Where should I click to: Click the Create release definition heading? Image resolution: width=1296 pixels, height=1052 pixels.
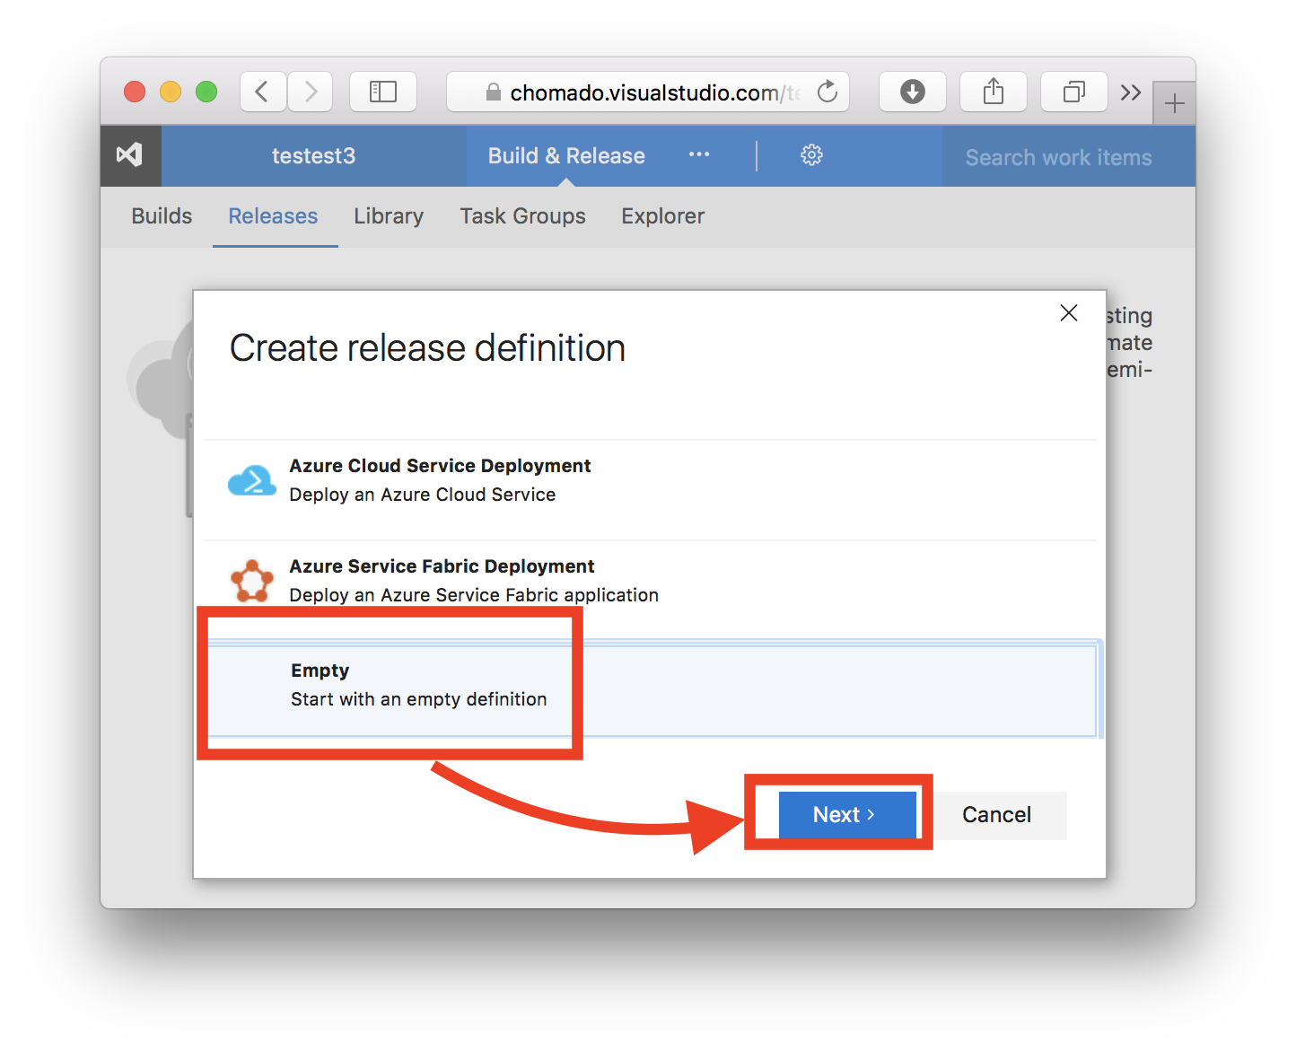point(427,348)
